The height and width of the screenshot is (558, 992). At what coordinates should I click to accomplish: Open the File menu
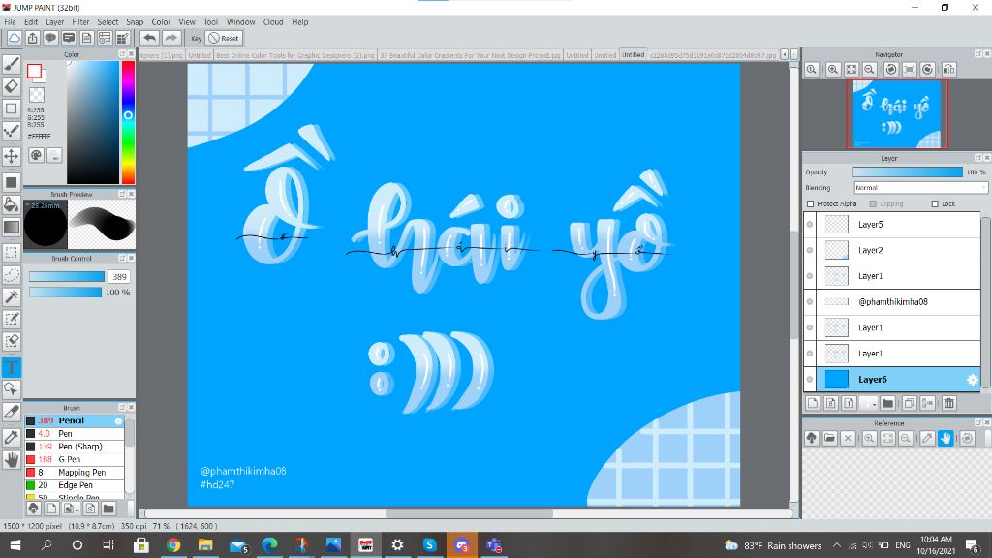[10, 22]
